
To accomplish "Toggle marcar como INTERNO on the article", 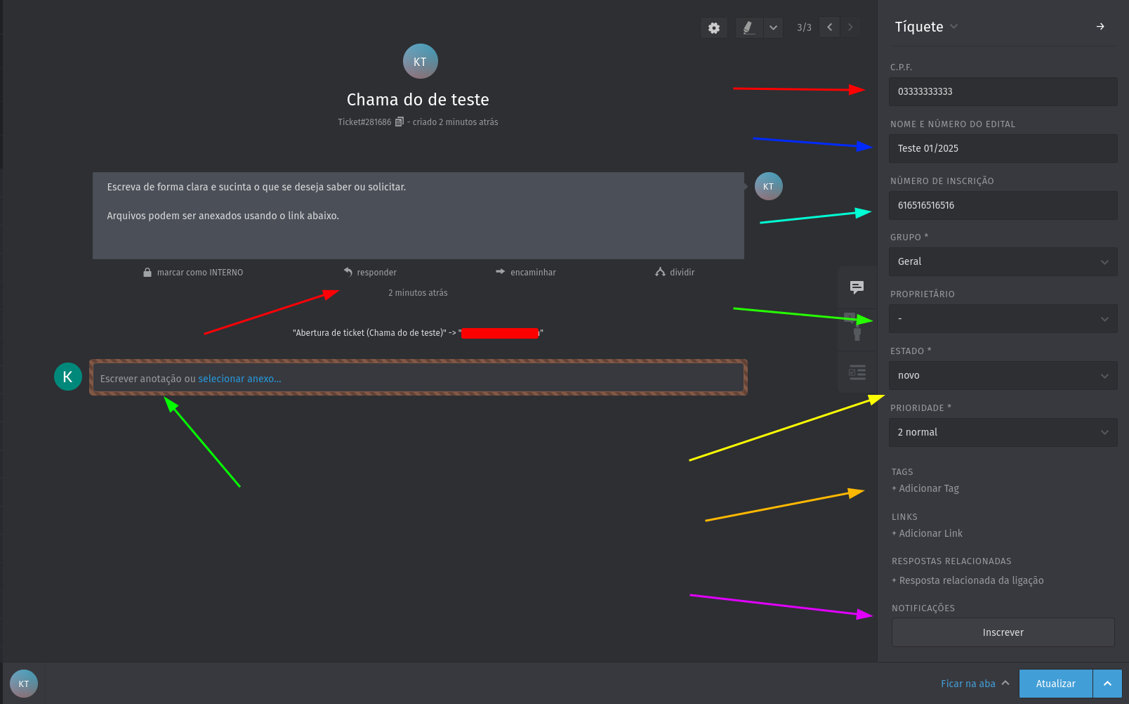I will pos(193,273).
